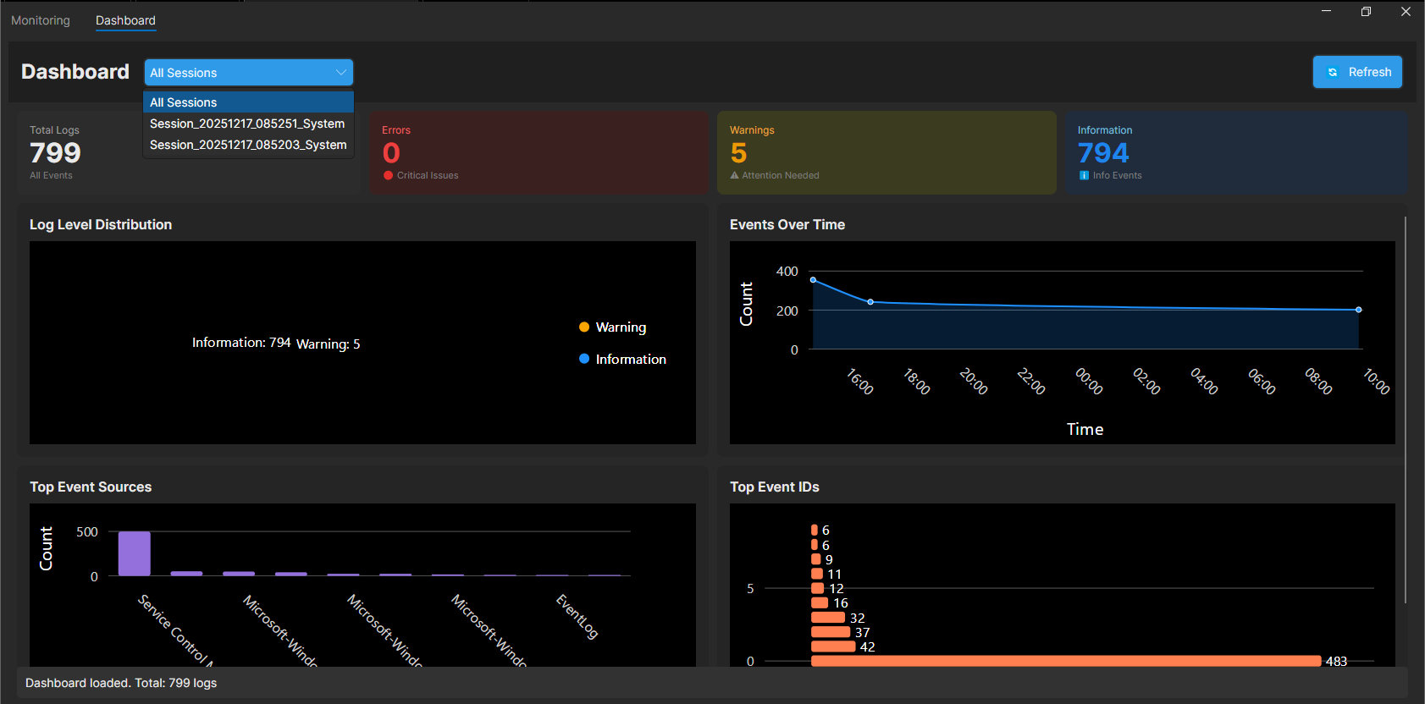
Task: Click the orange bar labeled 37
Action: (x=831, y=632)
